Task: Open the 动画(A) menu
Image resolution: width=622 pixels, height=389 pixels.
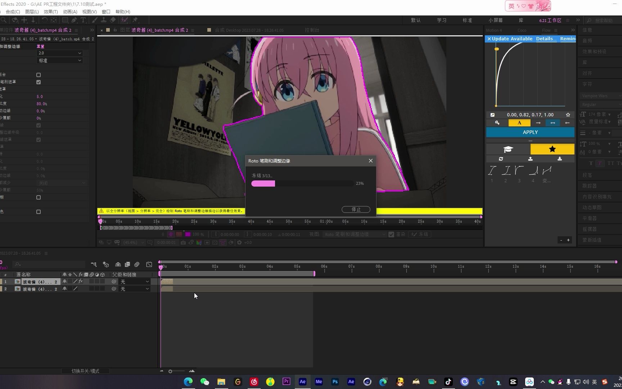Action: tap(70, 12)
